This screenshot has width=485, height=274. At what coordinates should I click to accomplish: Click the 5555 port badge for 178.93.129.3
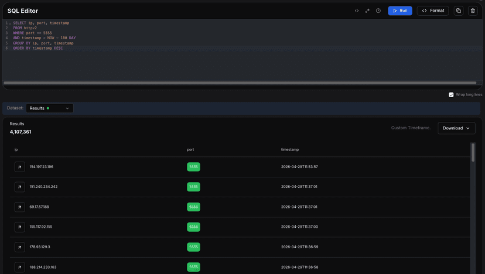point(193,247)
